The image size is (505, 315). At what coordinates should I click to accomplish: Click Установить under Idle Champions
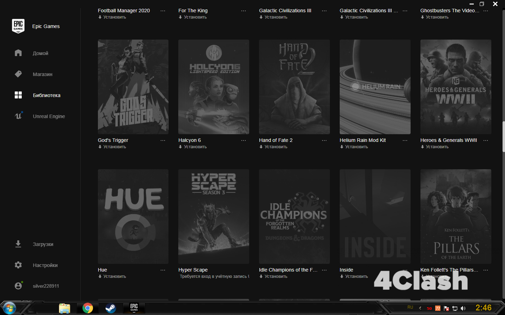[x=273, y=276]
